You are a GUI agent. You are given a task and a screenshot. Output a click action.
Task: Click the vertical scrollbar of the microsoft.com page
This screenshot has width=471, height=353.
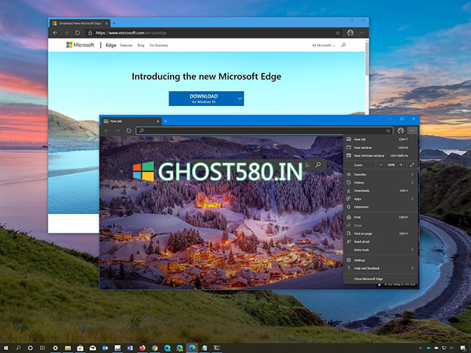pos(366,59)
